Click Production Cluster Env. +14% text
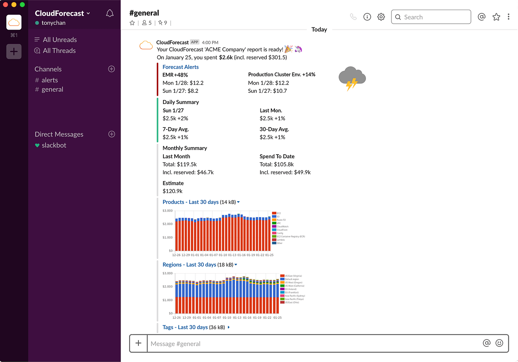The height and width of the screenshot is (362, 518). pyautogui.click(x=282, y=75)
